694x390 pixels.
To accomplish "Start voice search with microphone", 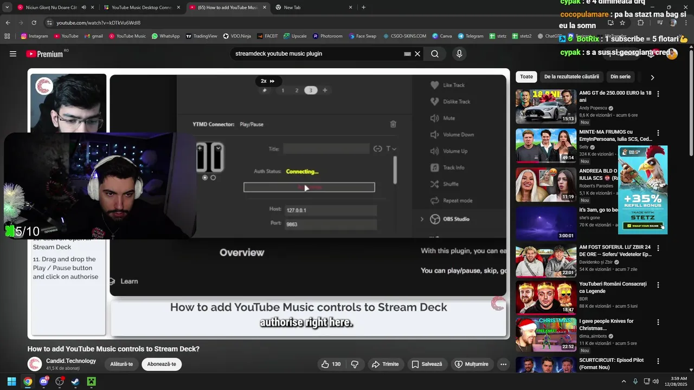I will click(x=459, y=54).
